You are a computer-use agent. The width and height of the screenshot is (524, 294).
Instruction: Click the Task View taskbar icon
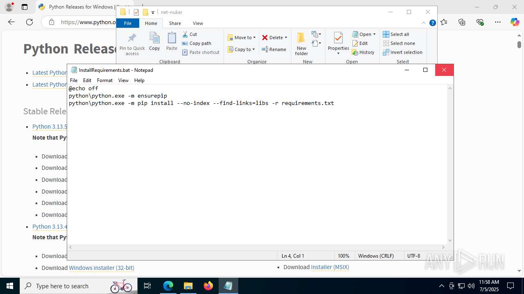(147, 286)
